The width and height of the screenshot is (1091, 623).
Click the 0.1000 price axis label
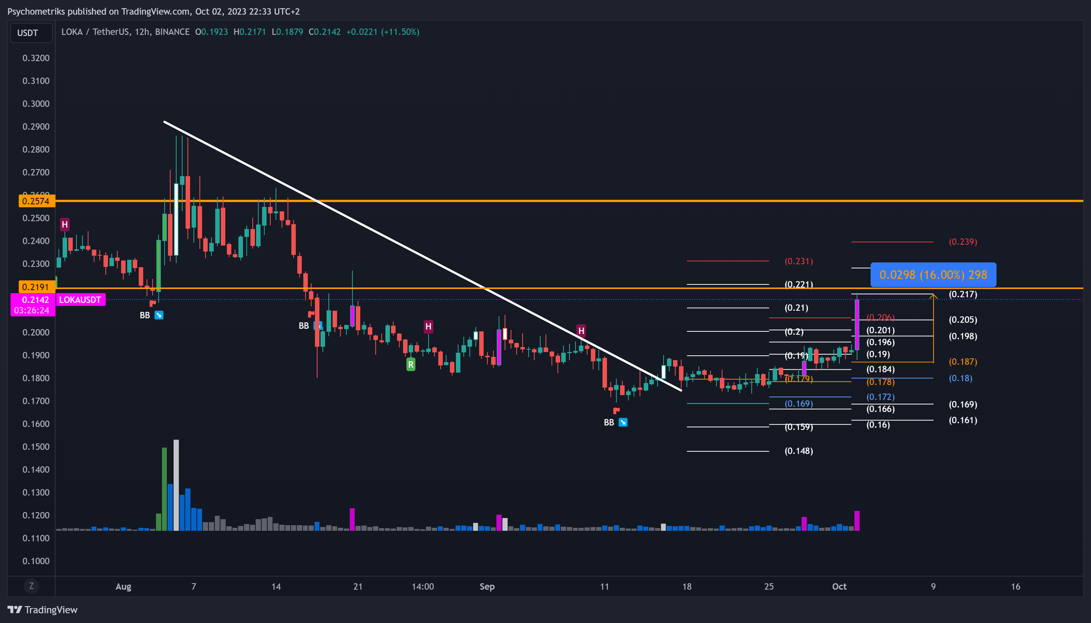pyautogui.click(x=36, y=560)
